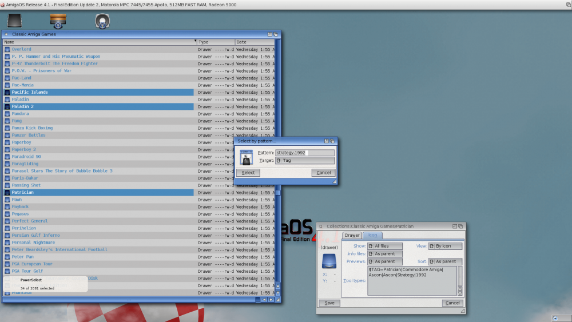Click the Pattern input field
Screen dimensions: 572x322
[x=305, y=153]
